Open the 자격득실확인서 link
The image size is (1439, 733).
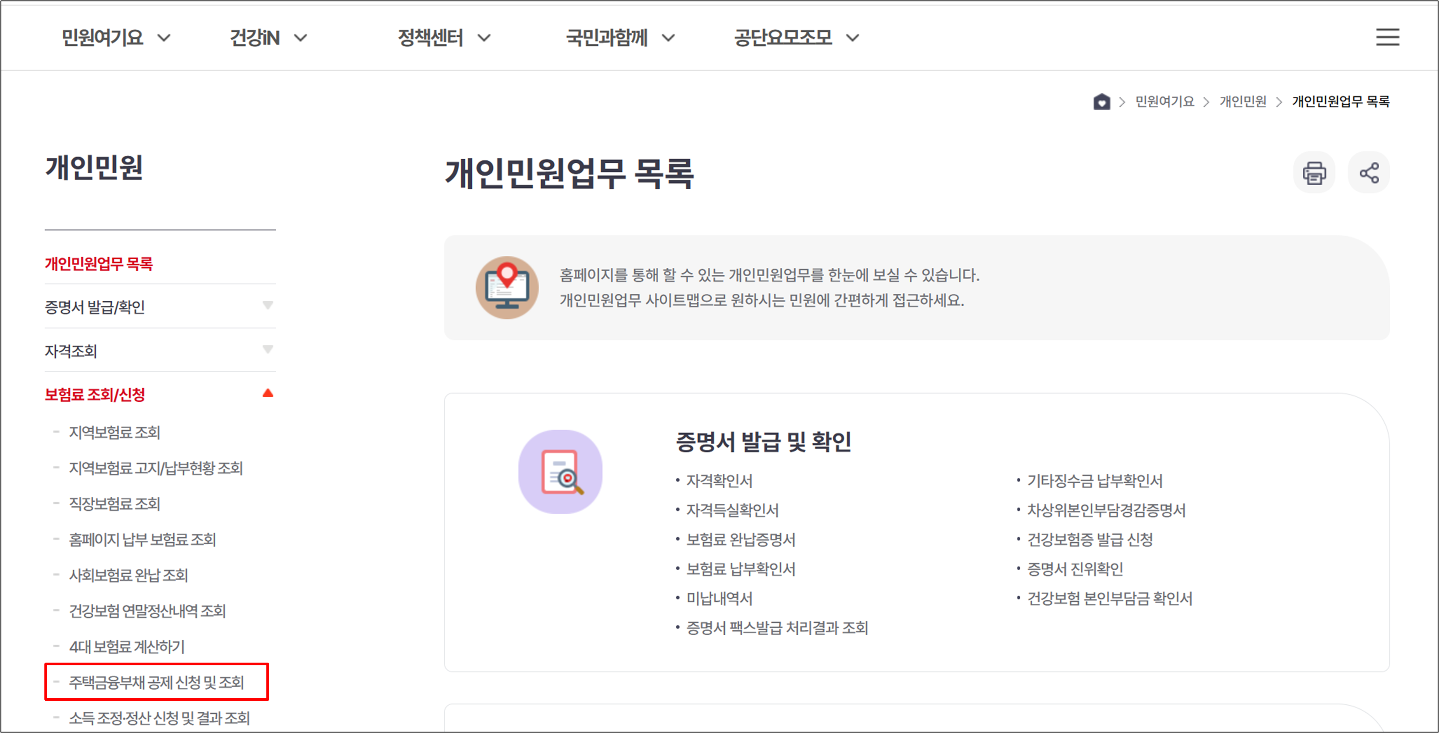pyautogui.click(x=732, y=510)
